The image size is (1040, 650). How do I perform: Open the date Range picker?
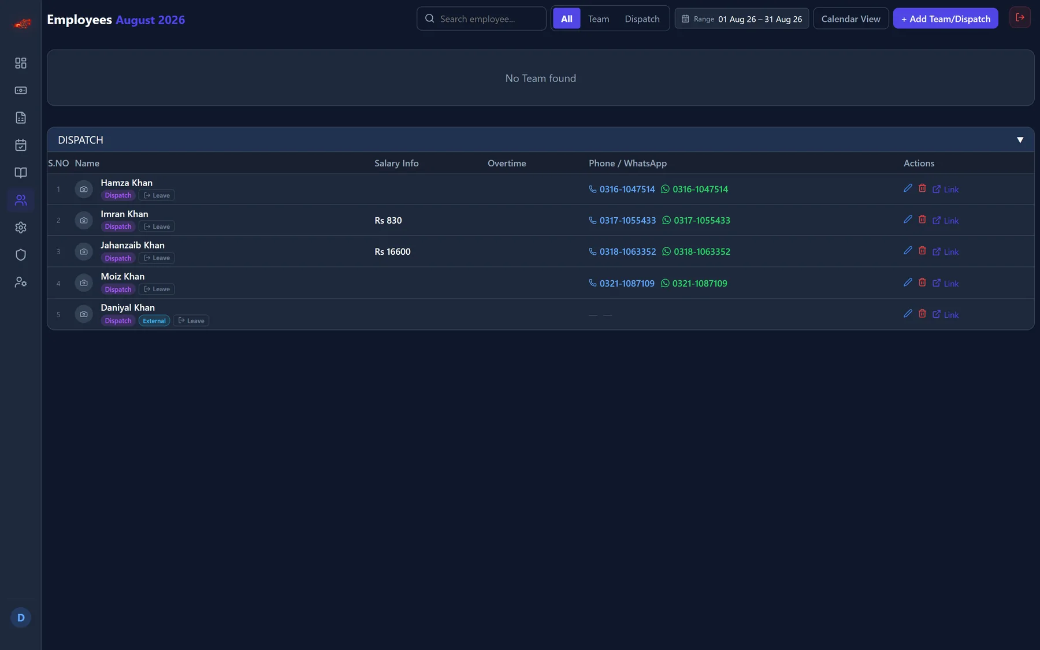(742, 18)
